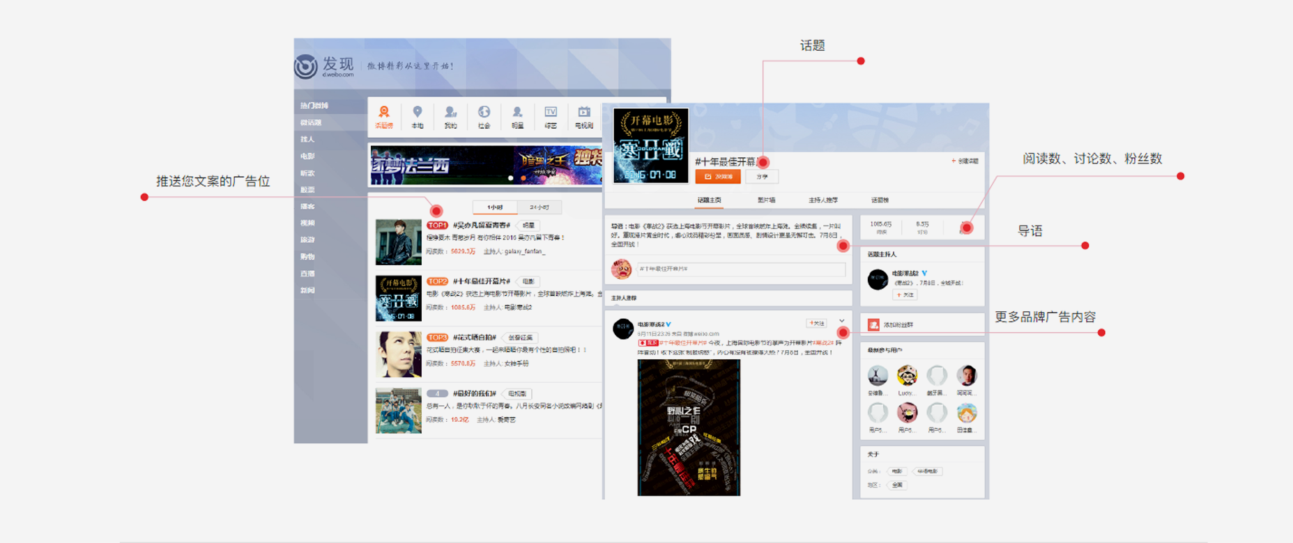The width and height of the screenshot is (1293, 543).
Task: Open the #吴亦凡留爱青春# TOP1 topic
Action: [x=482, y=226]
